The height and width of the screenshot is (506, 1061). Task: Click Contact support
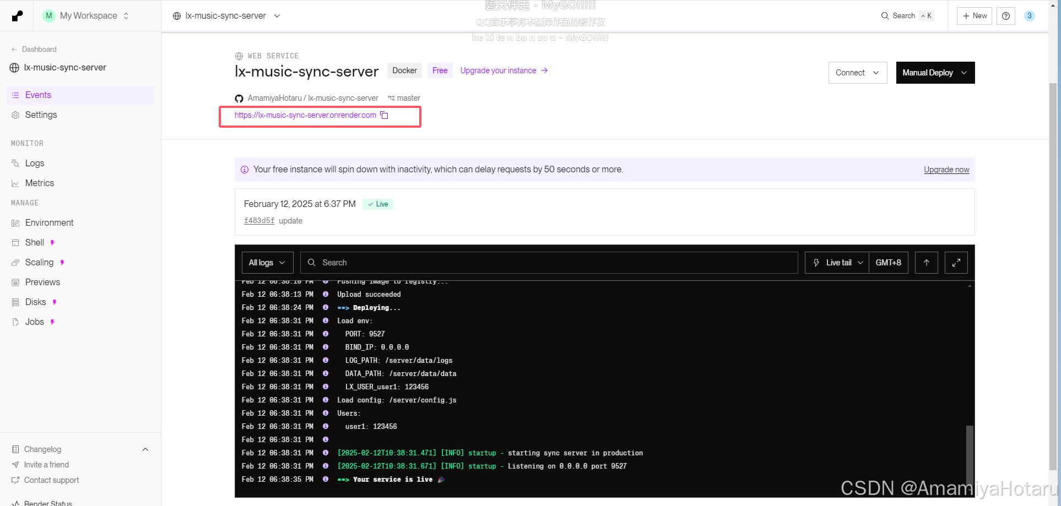click(51, 480)
